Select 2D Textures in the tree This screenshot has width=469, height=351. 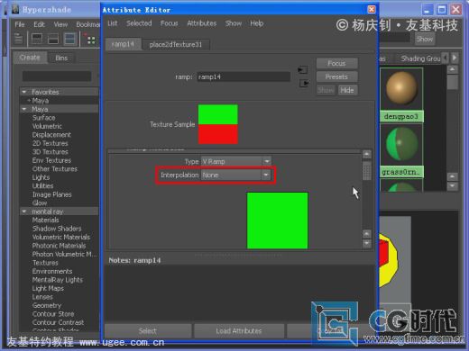pyautogui.click(x=51, y=143)
